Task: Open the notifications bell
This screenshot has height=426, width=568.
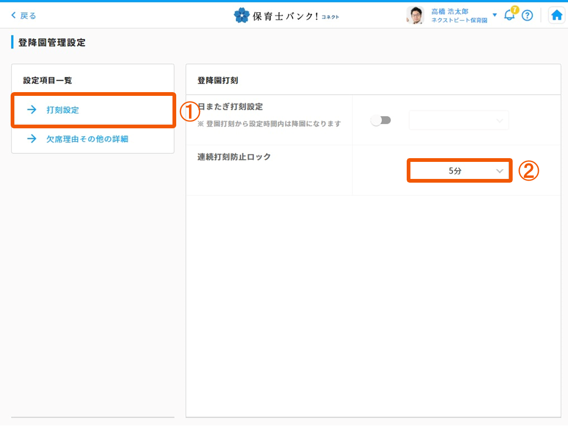Action: pos(509,15)
